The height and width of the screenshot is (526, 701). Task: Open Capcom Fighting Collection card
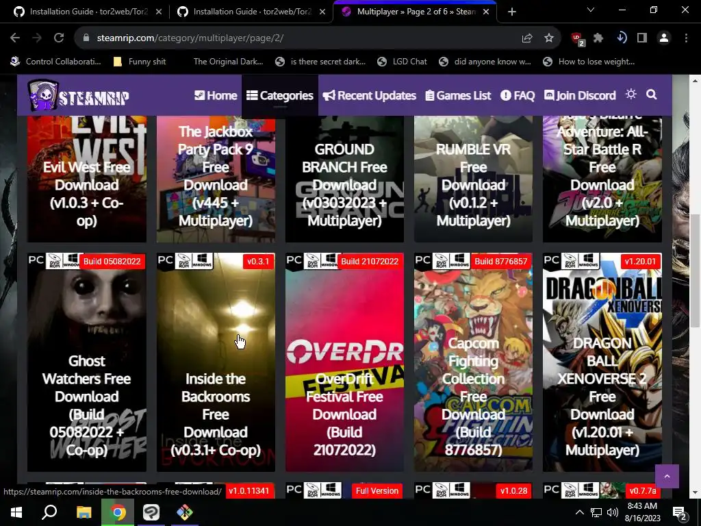(x=473, y=362)
